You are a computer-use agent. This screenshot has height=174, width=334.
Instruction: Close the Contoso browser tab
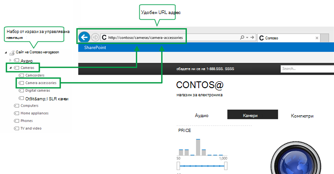[x=317, y=38]
